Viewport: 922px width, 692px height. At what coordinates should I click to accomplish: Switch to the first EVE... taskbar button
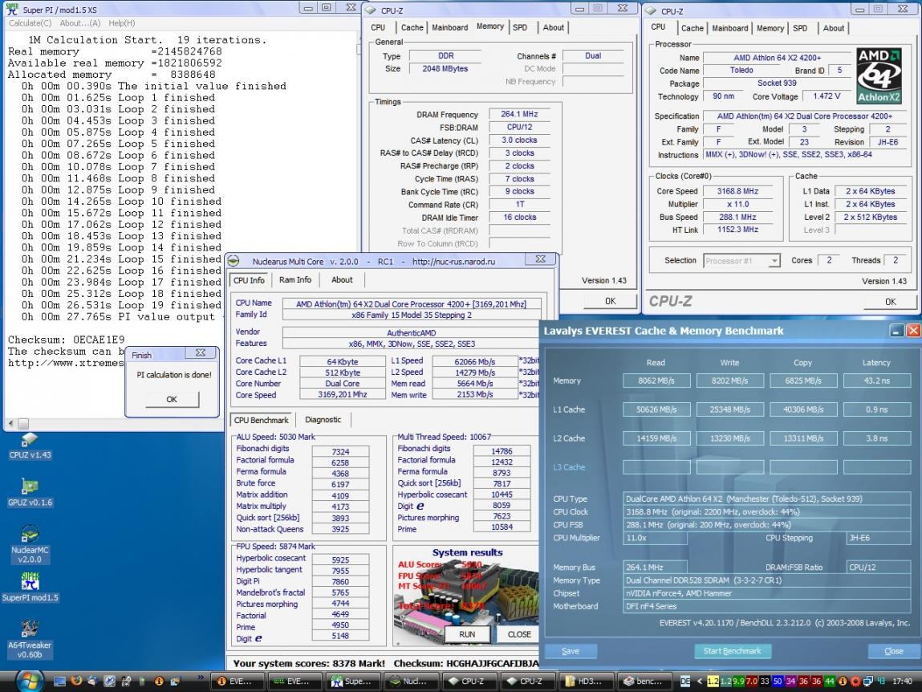coord(238,681)
